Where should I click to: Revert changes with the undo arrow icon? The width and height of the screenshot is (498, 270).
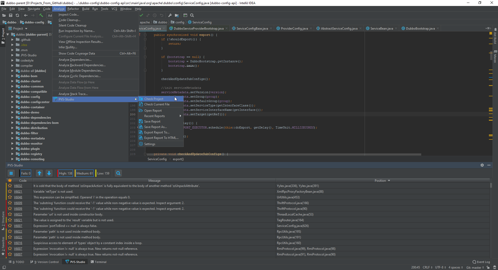[x=161, y=15]
